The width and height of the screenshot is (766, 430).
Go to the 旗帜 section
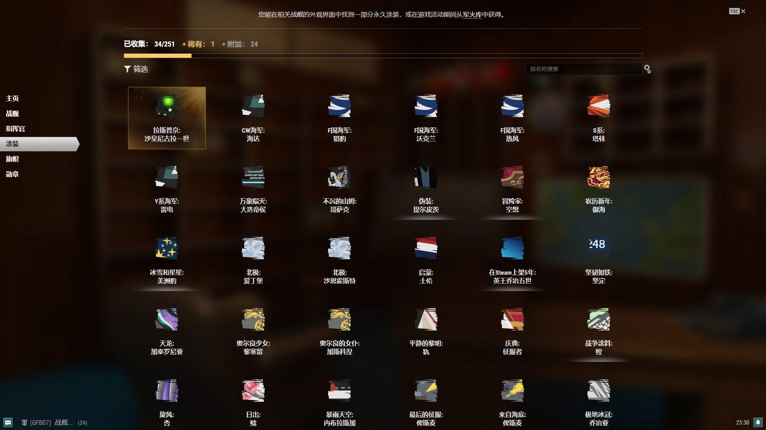pyautogui.click(x=12, y=159)
